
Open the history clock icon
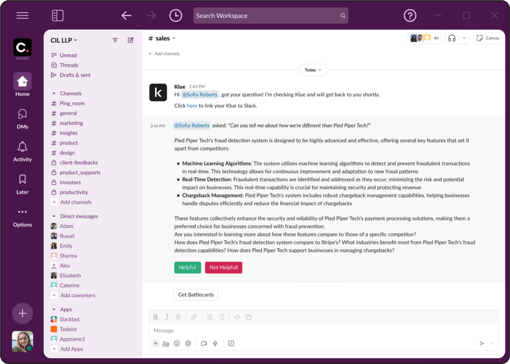(175, 16)
